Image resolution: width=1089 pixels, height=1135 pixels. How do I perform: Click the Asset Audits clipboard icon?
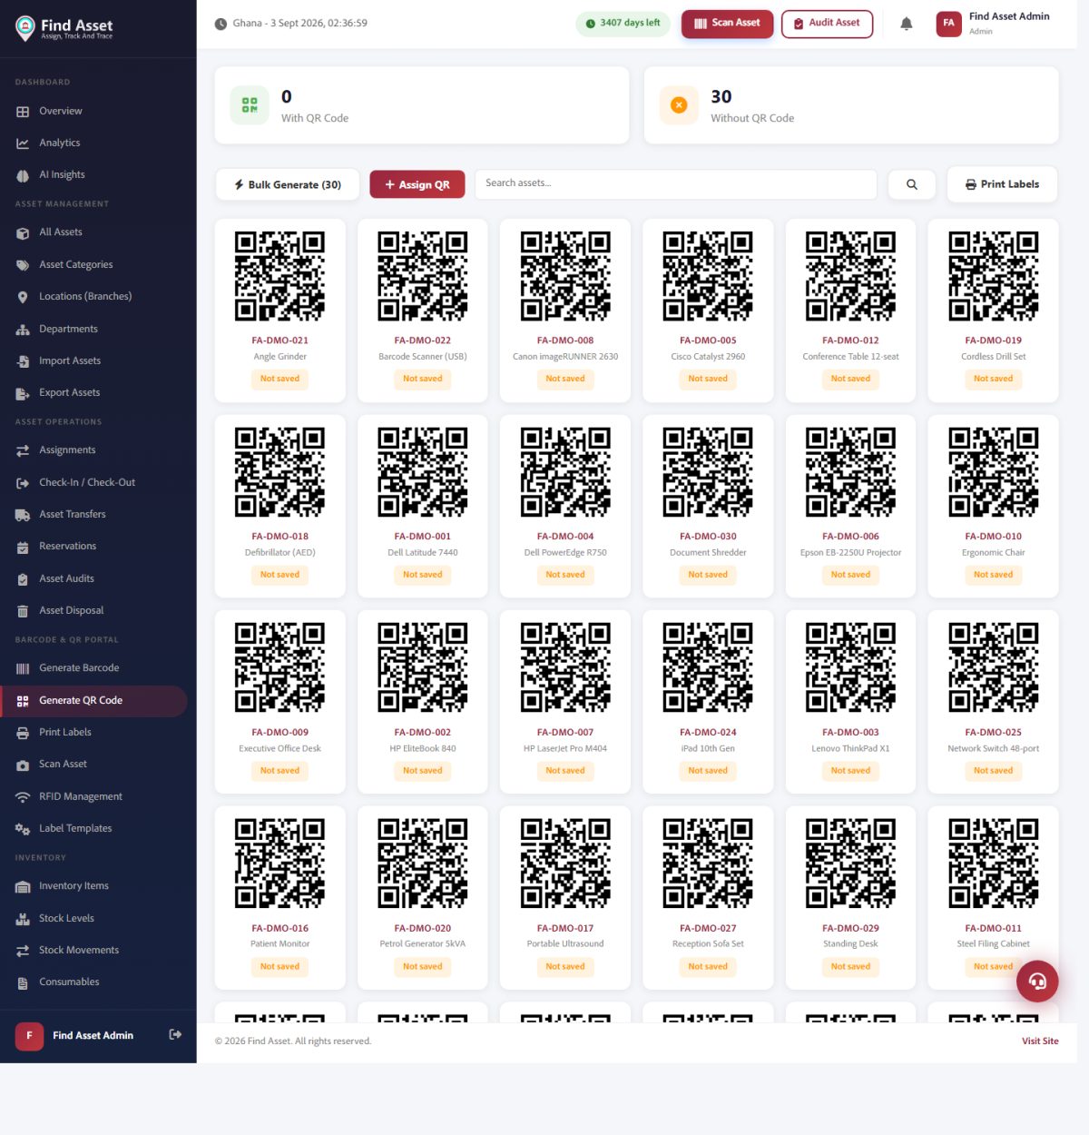click(x=23, y=579)
